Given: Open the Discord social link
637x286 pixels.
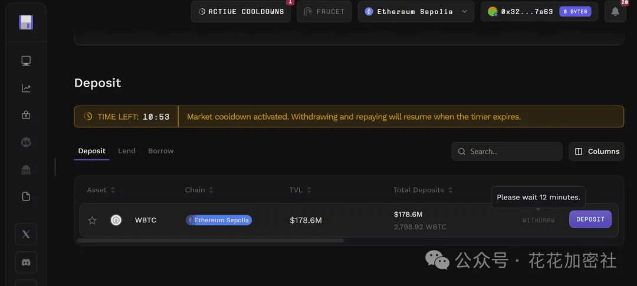Looking at the screenshot, I should [26, 262].
